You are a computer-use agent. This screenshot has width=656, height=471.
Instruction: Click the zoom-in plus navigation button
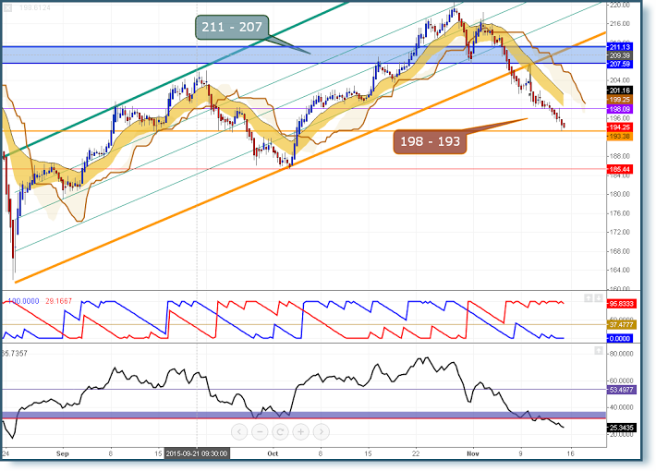(301, 431)
